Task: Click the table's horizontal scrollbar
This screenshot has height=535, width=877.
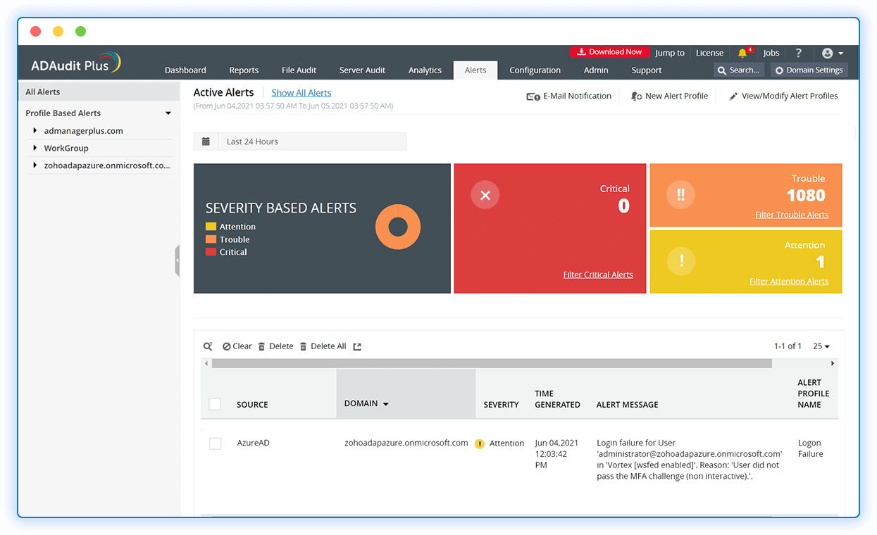Action: pyautogui.click(x=492, y=364)
